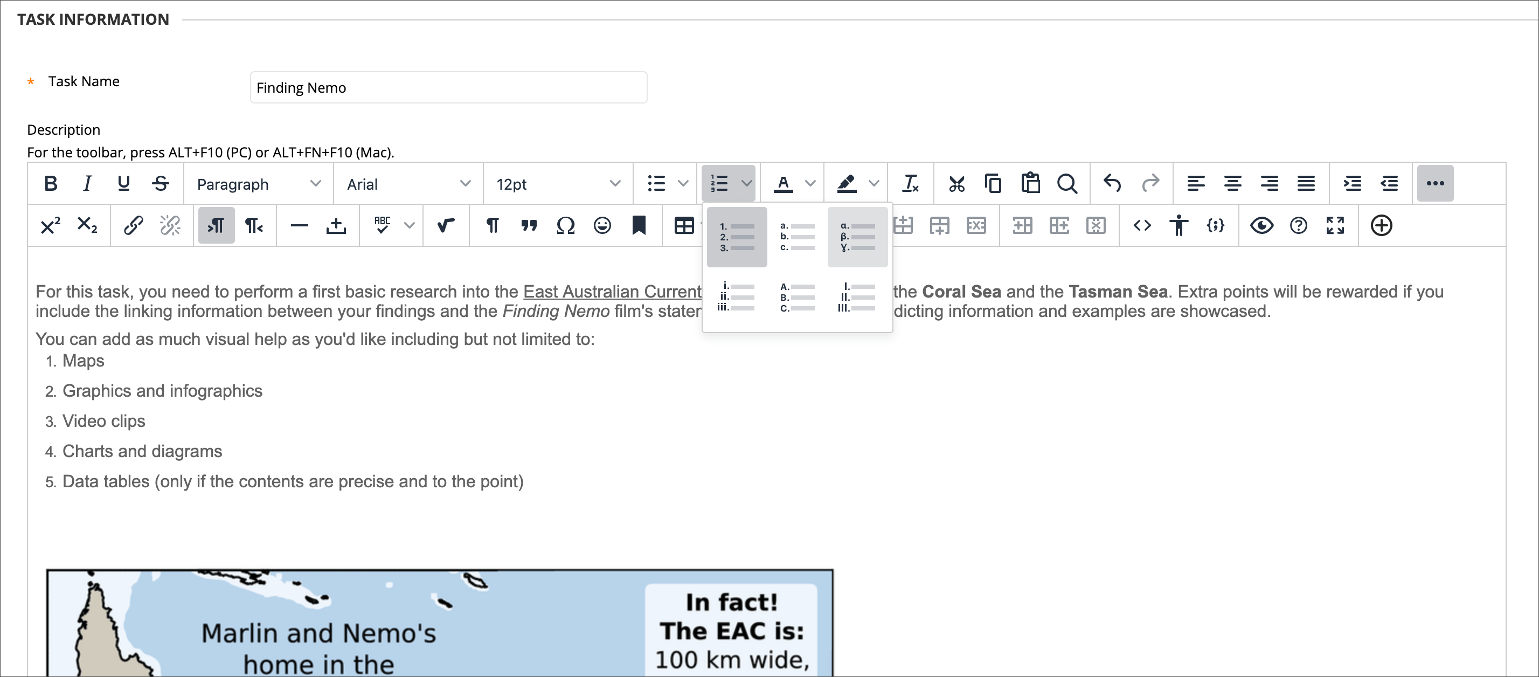Open the text color dropdown
This screenshot has width=1539, height=677.
pyautogui.click(x=809, y=183)
